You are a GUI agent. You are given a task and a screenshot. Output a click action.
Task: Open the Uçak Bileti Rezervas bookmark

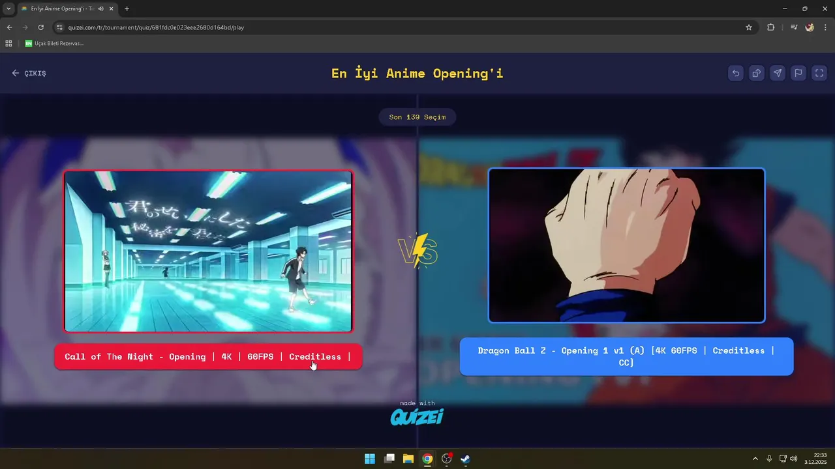[x=54, y=44]
